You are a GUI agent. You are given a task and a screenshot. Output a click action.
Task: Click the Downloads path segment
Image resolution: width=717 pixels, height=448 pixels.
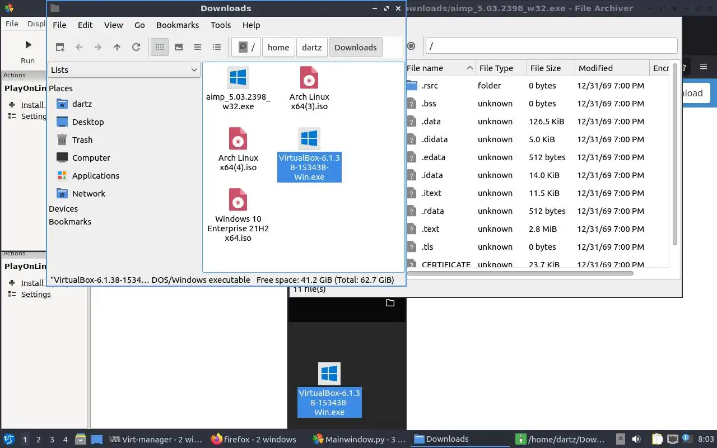355,47
